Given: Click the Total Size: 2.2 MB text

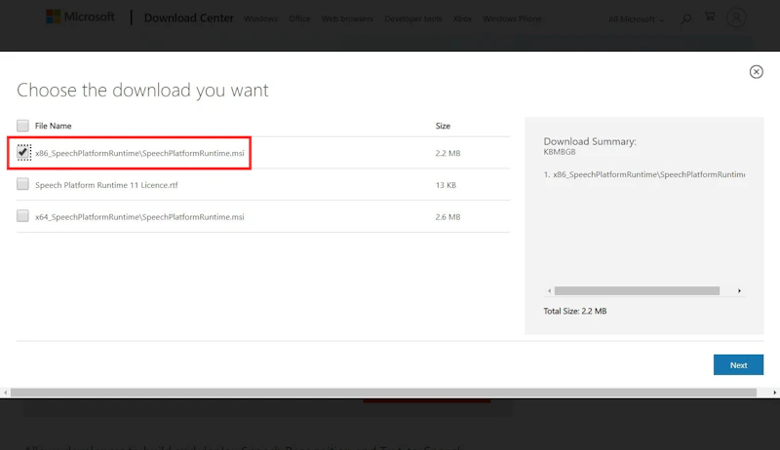Looking at the screenshot, I should click(x=575, y=311).
